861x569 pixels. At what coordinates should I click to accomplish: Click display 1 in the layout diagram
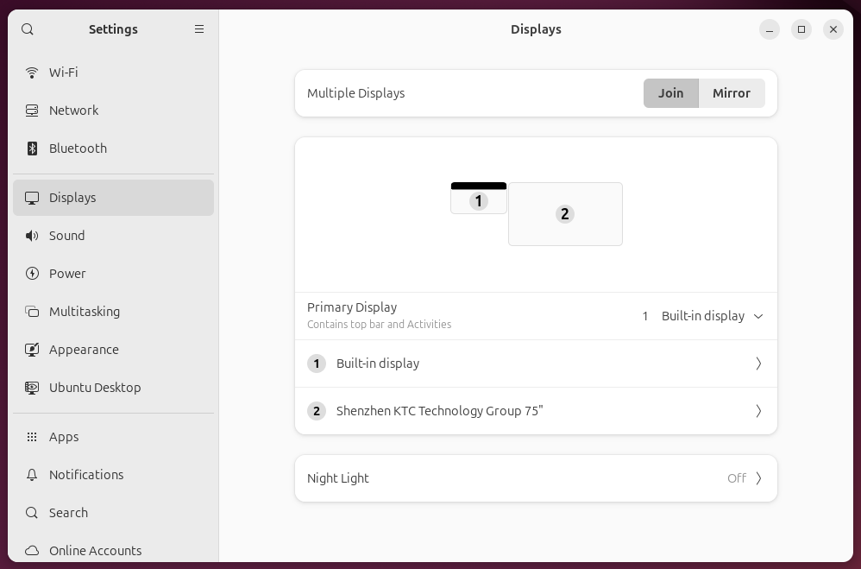click(479, 201)
